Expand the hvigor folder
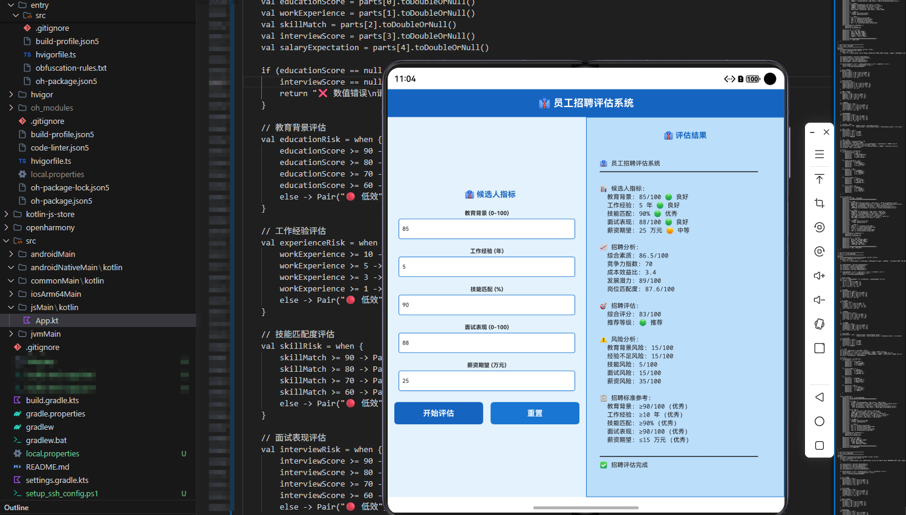 tap(11, 94)
